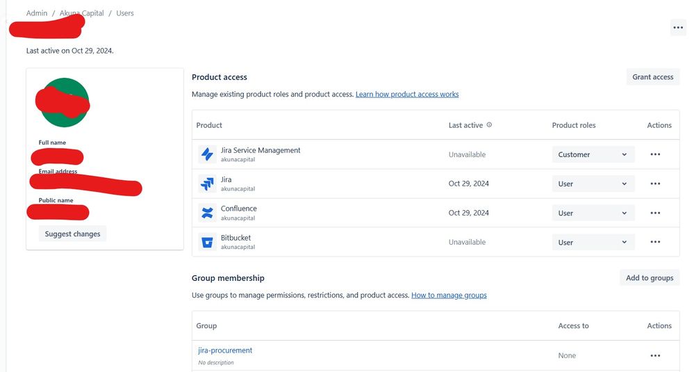Click the Grant access button
Viewport: 694px width, 372px height.
(653, 77)
